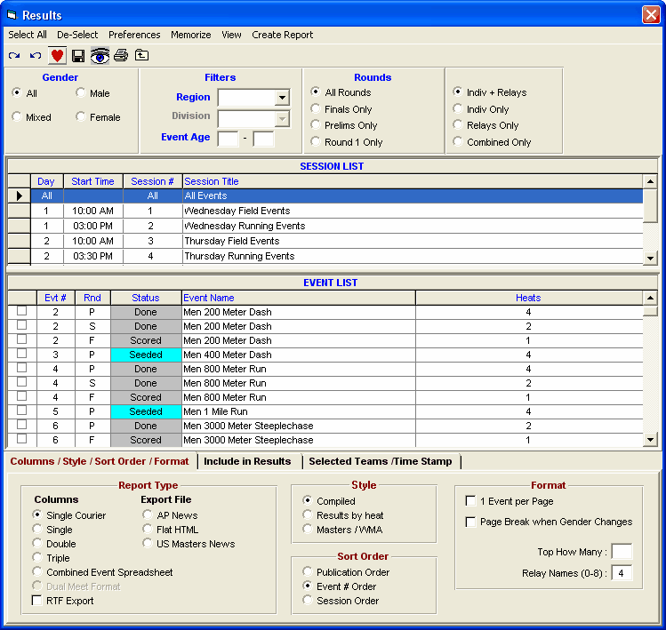The image size is (666, 630).
Task: Sort by Evt # column header
Action: pos(56,298)
